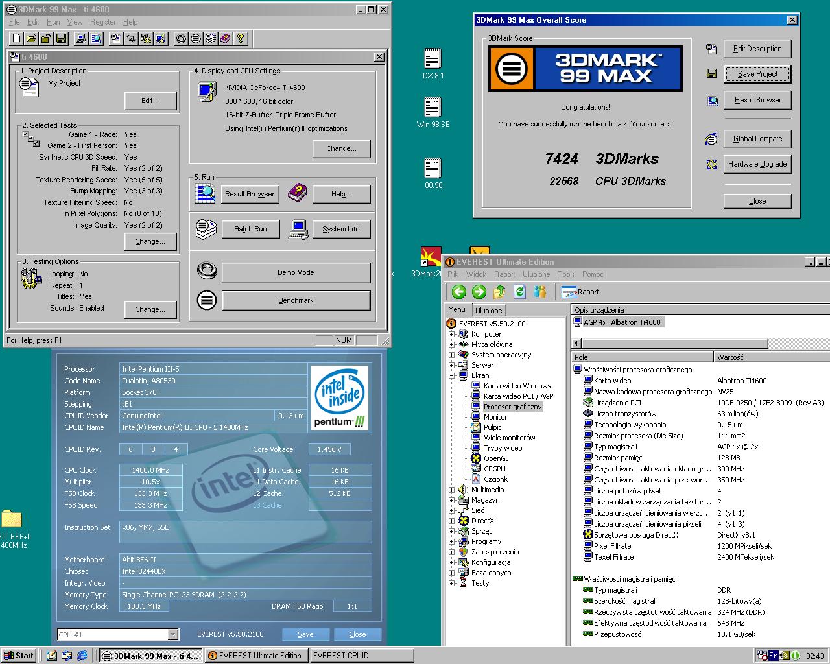Expand the Sieć tree node
Image resolution: width=830 pixels, height=664 pixels.
pos(452,510)
